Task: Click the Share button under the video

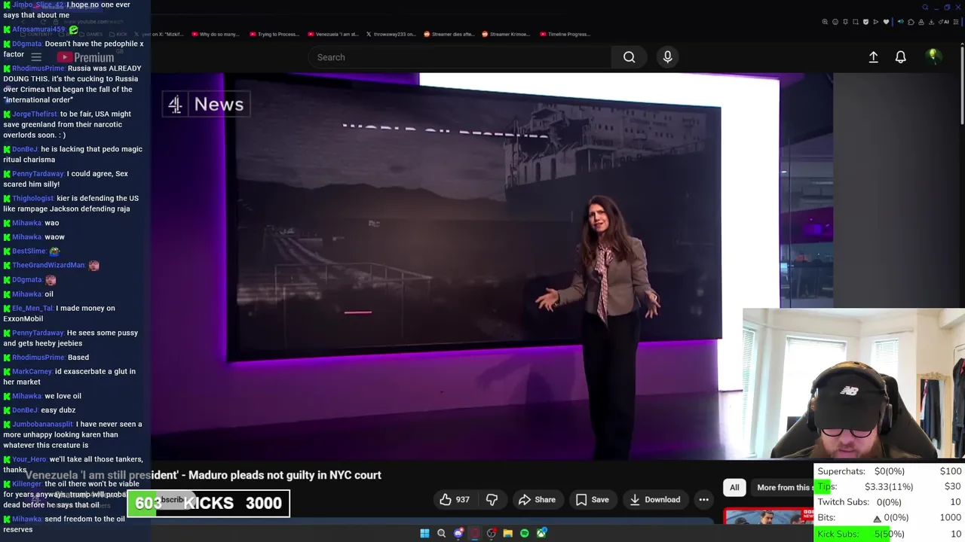Action: pos(537,500)
